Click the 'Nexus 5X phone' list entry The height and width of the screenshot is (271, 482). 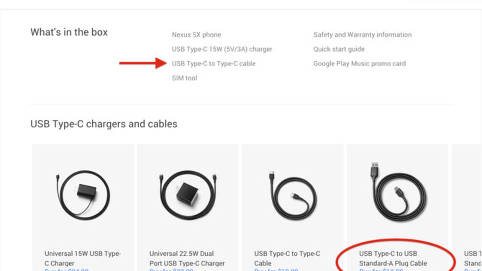point(196,35)
